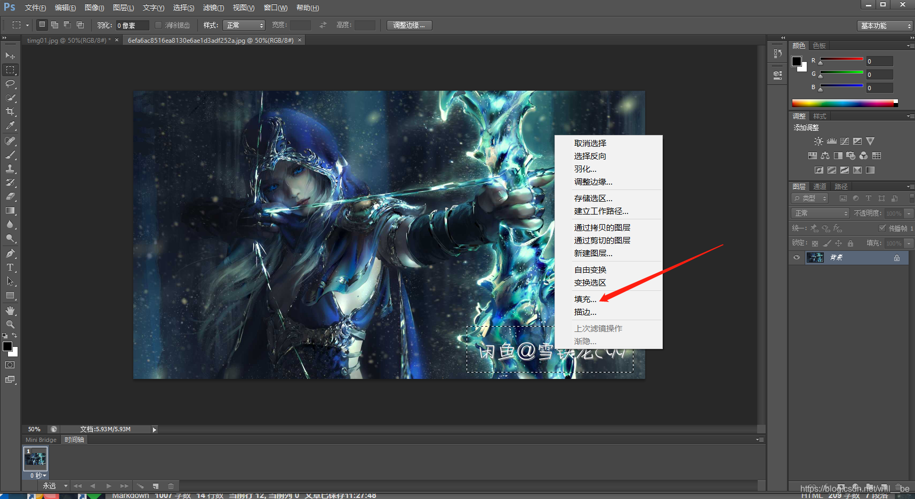Open the 0 秒 frame delay dropdown
This screenshot has height=499, width=915.
click(38, 476)
